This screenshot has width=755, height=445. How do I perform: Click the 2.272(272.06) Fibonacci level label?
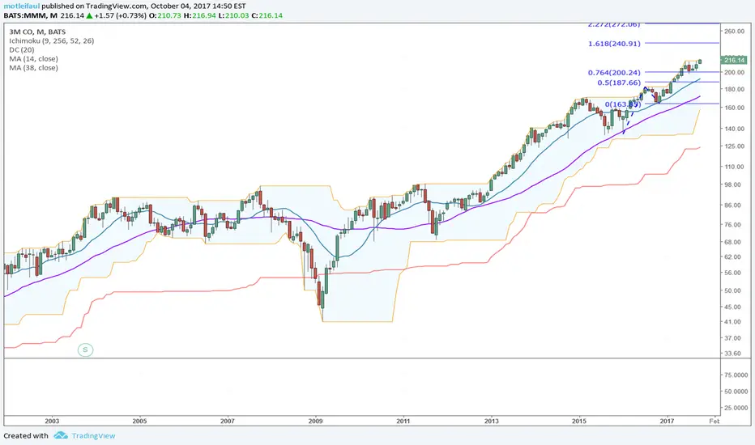coord(614,24)
